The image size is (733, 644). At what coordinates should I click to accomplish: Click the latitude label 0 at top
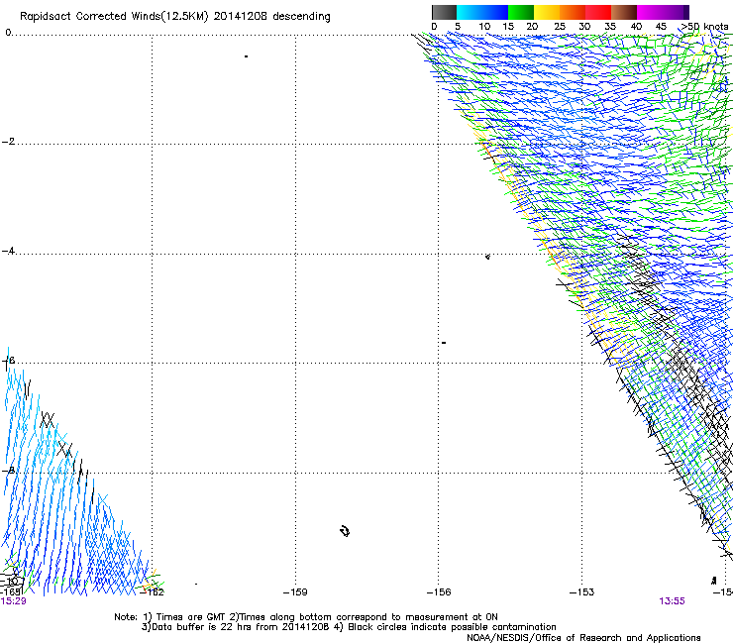point(8,33)
